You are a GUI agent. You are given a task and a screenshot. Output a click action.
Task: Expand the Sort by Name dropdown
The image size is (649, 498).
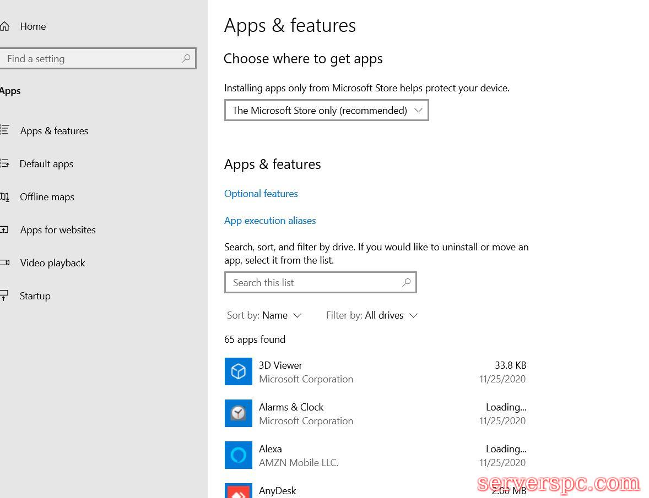[x=264, y=315]
